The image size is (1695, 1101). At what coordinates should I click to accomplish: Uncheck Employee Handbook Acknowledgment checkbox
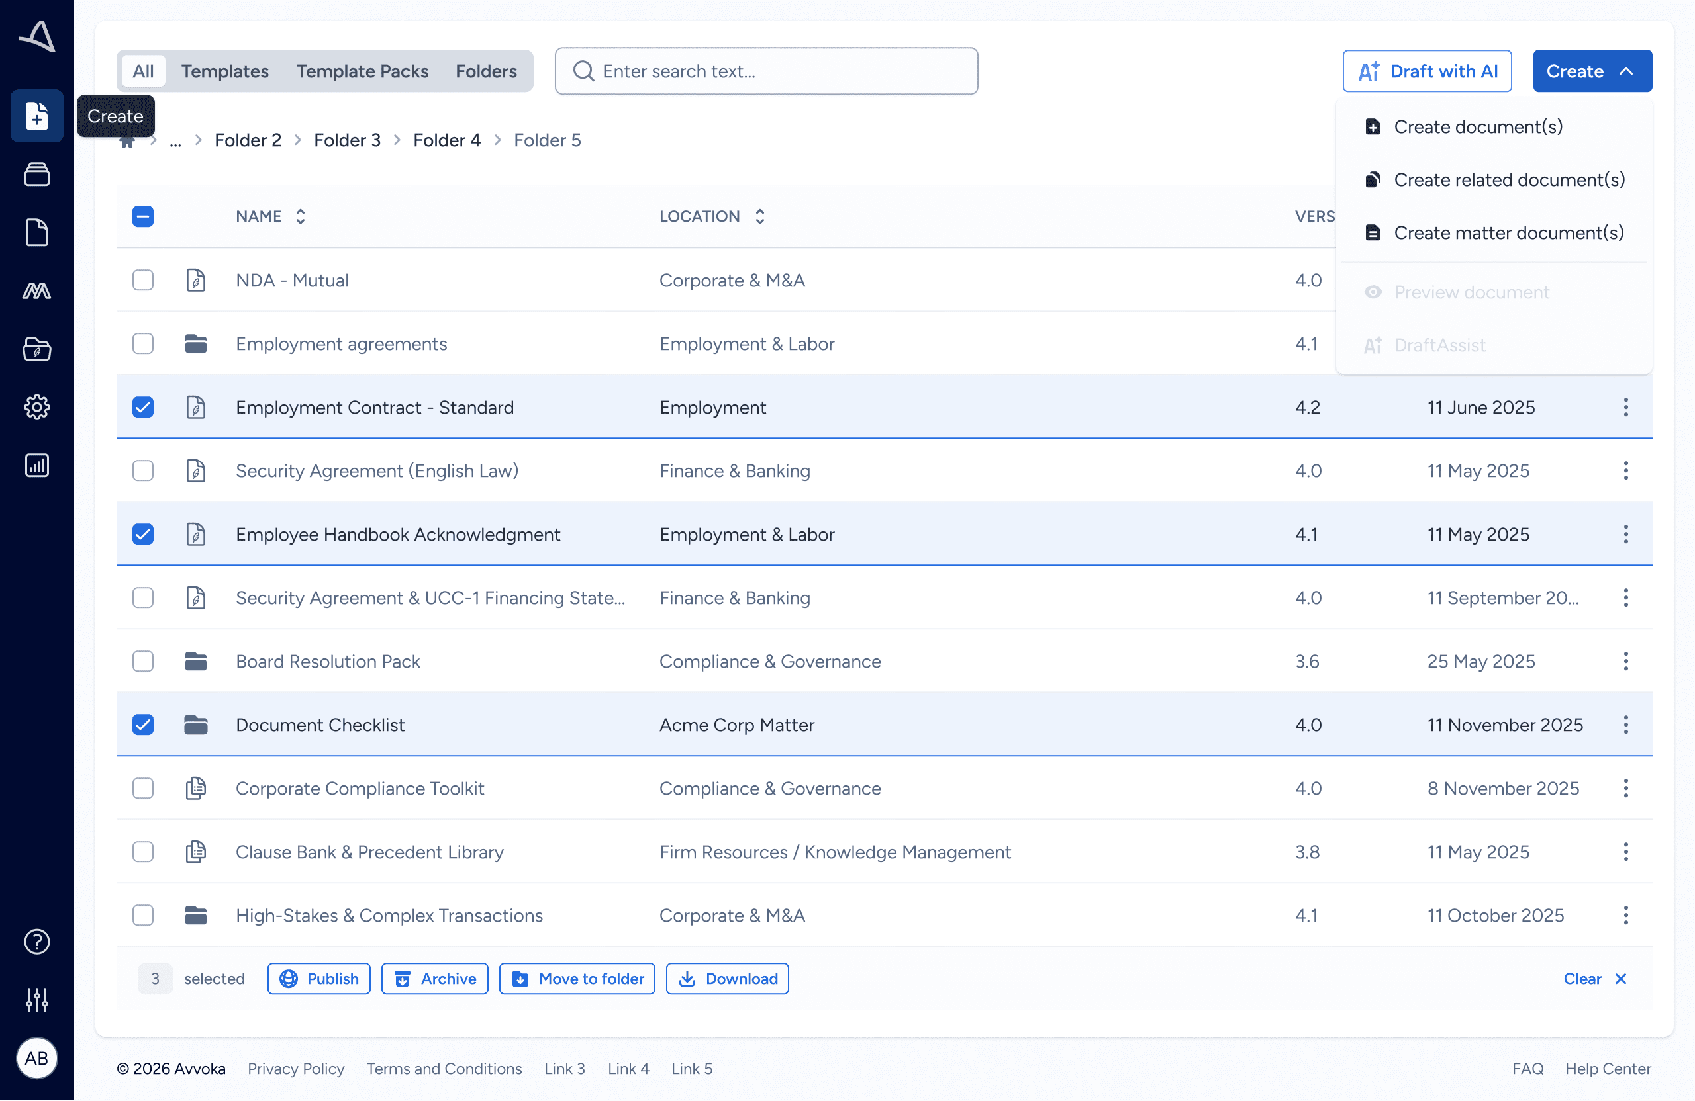tap(143, 535)
